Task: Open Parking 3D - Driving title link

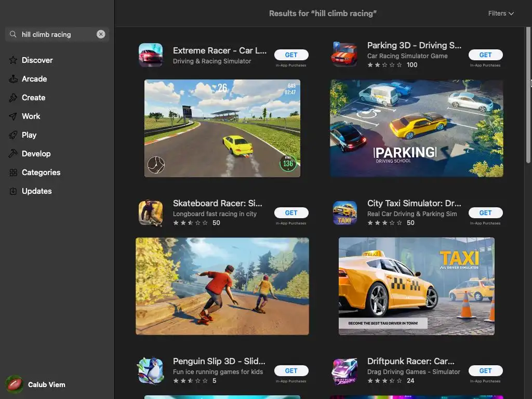Action: tap(414, 45)
